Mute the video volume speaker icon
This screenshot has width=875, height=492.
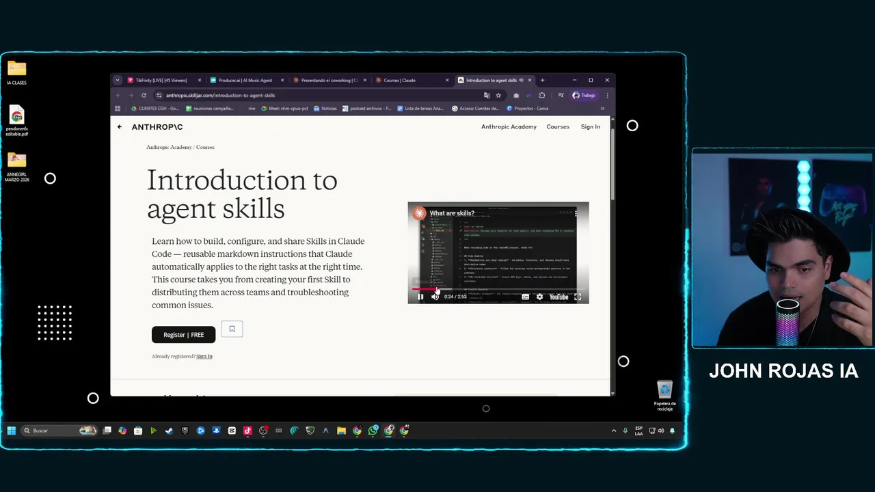[435, 297]
